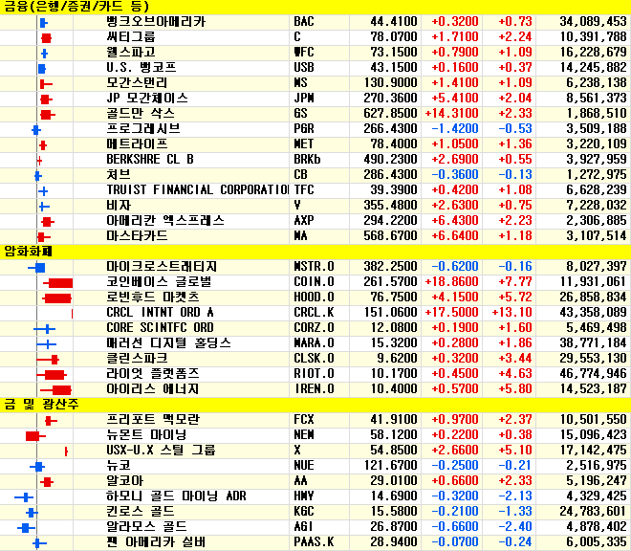Click the 라이엇 플랫폼즈 candlestick icon

click(52, 375)
